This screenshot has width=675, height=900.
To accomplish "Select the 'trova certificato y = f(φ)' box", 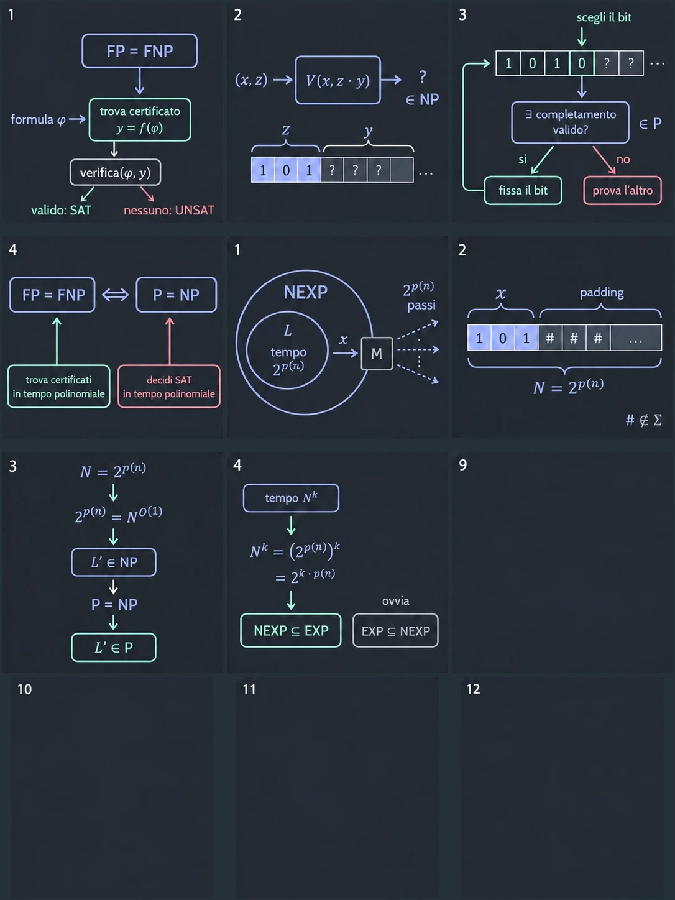I will click(x=140, y=119).
